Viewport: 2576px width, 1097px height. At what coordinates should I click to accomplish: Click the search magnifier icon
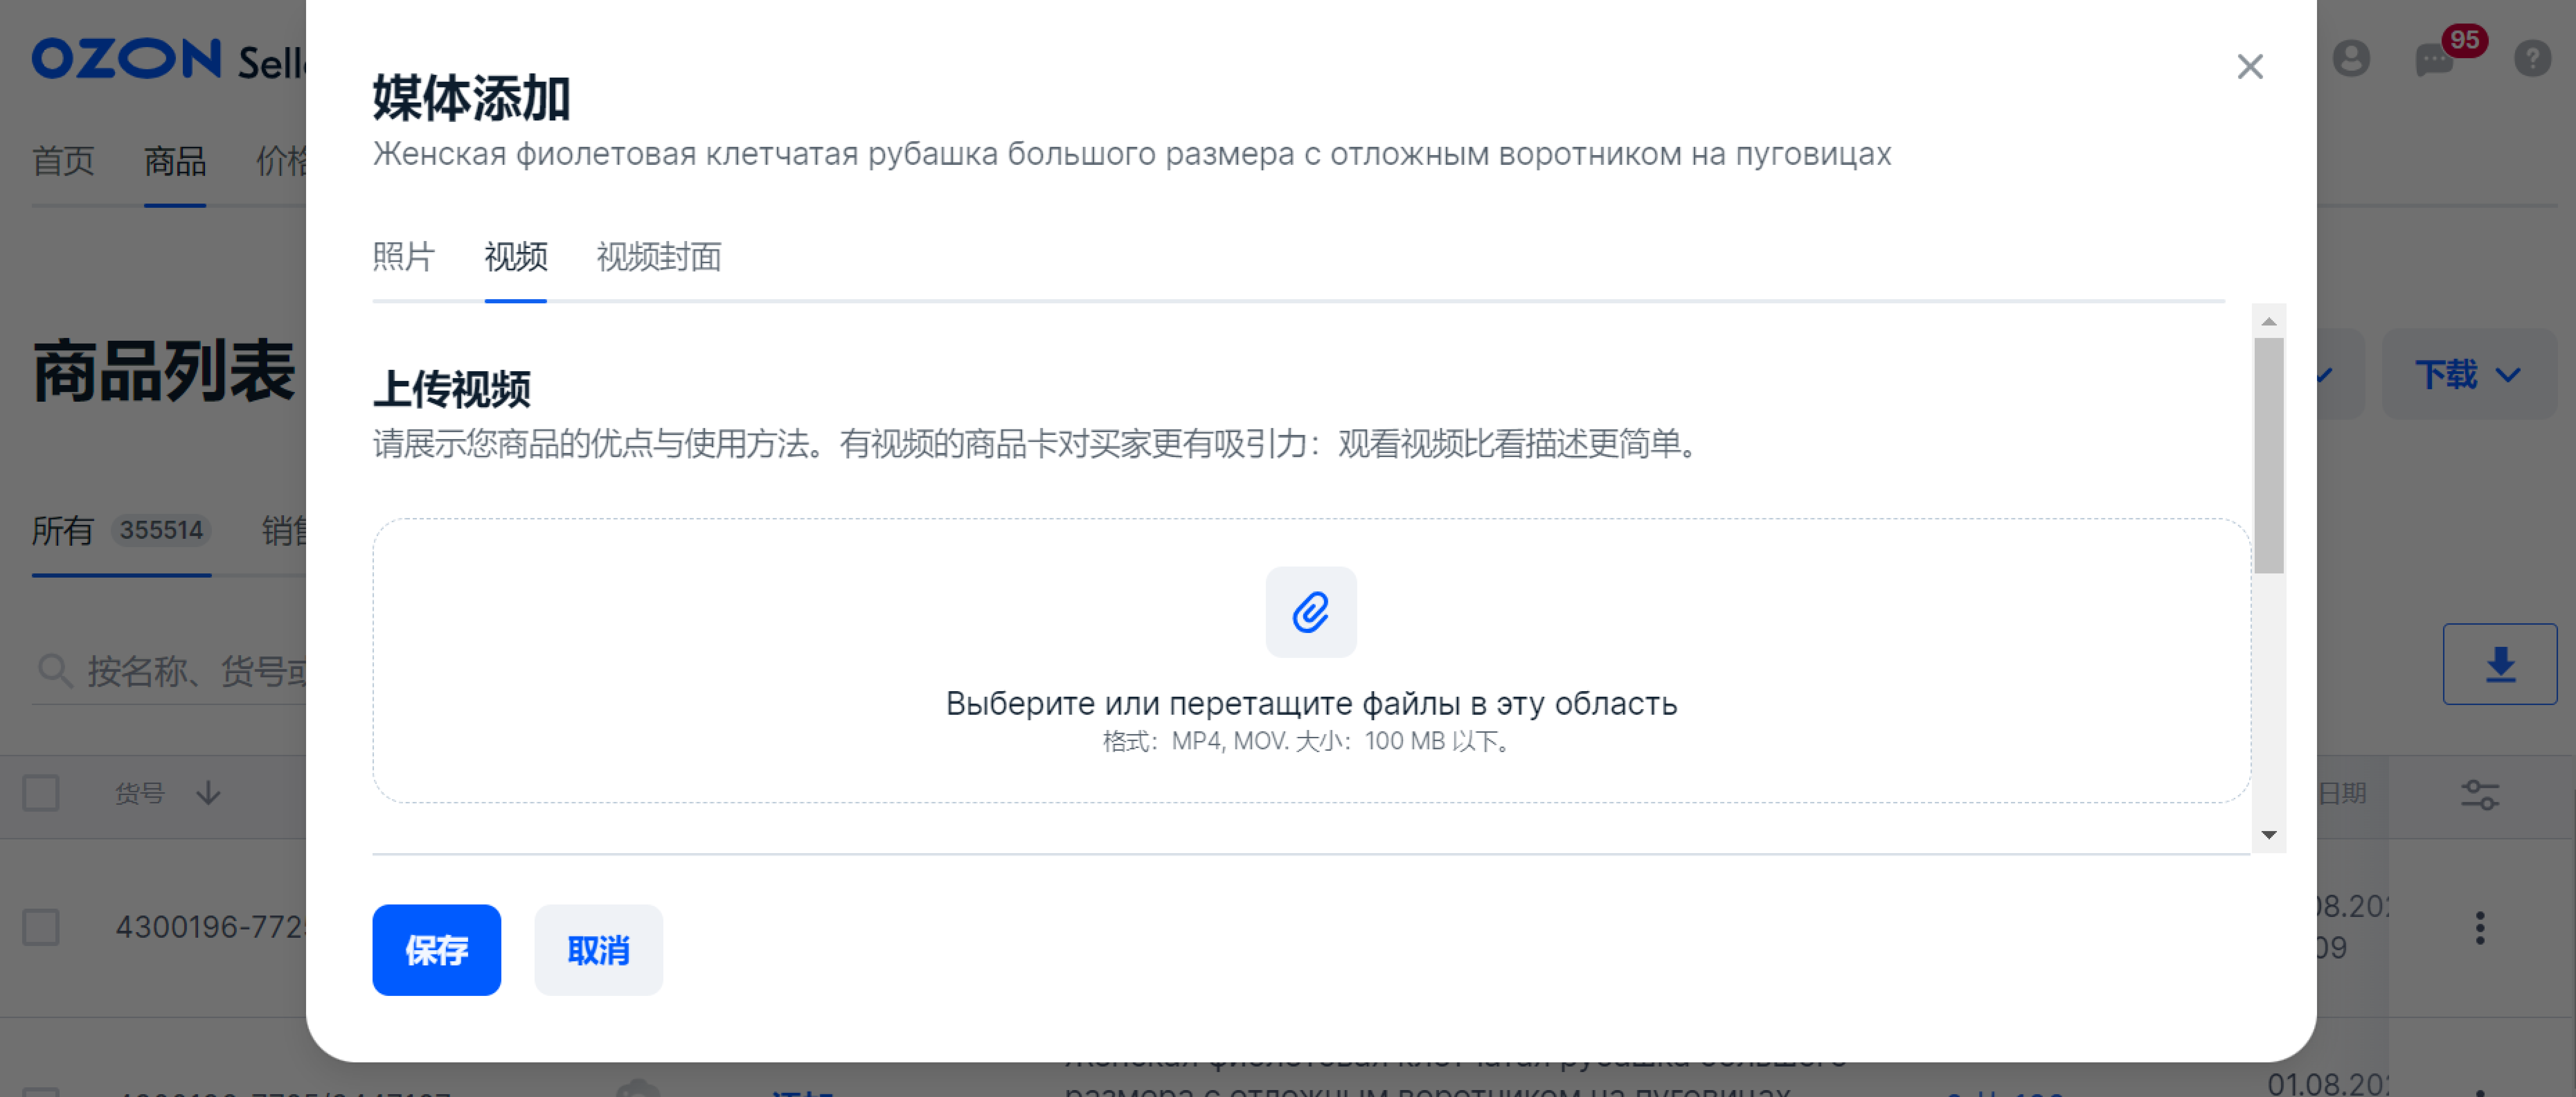coord(55,671)
